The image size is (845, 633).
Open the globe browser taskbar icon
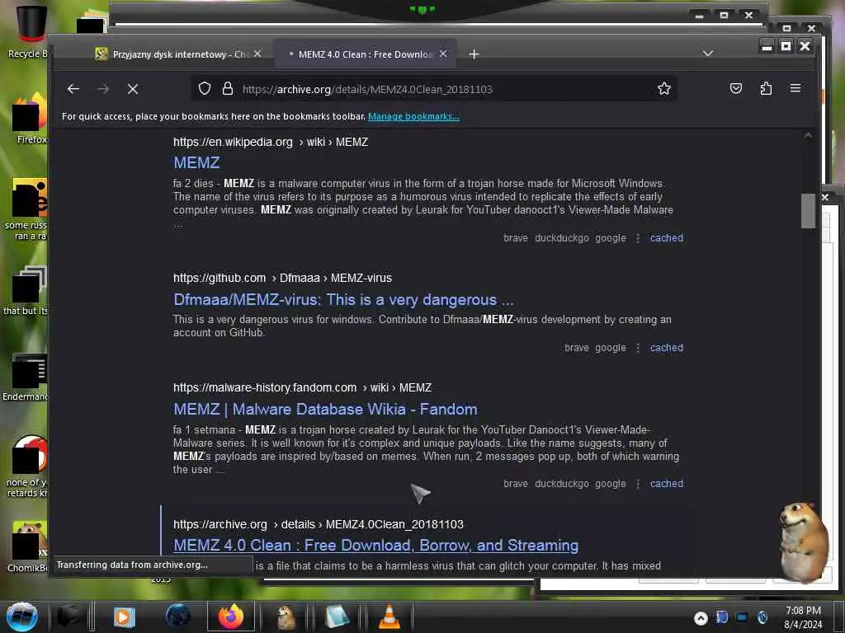[x=178, y=617]
